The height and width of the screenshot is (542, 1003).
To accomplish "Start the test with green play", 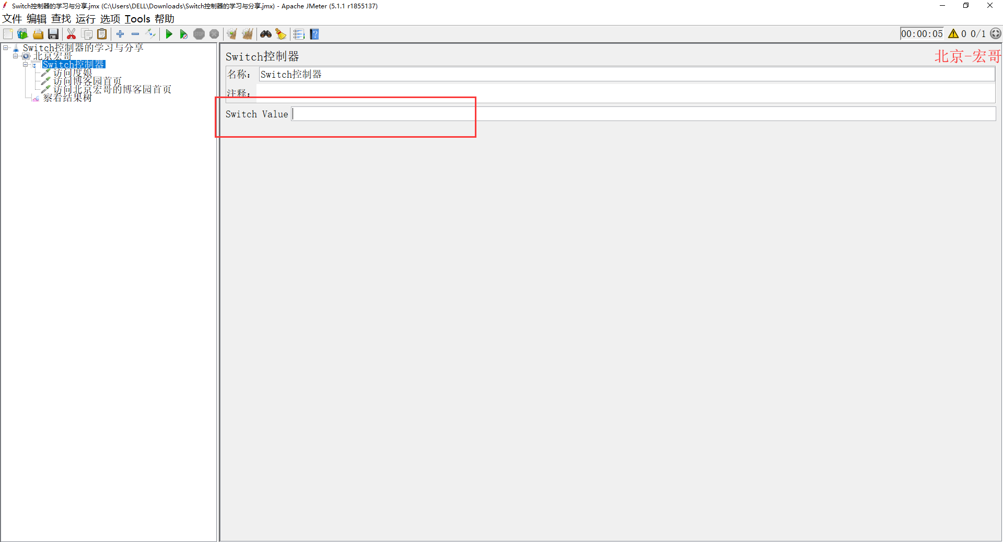I will coord(169,34).
